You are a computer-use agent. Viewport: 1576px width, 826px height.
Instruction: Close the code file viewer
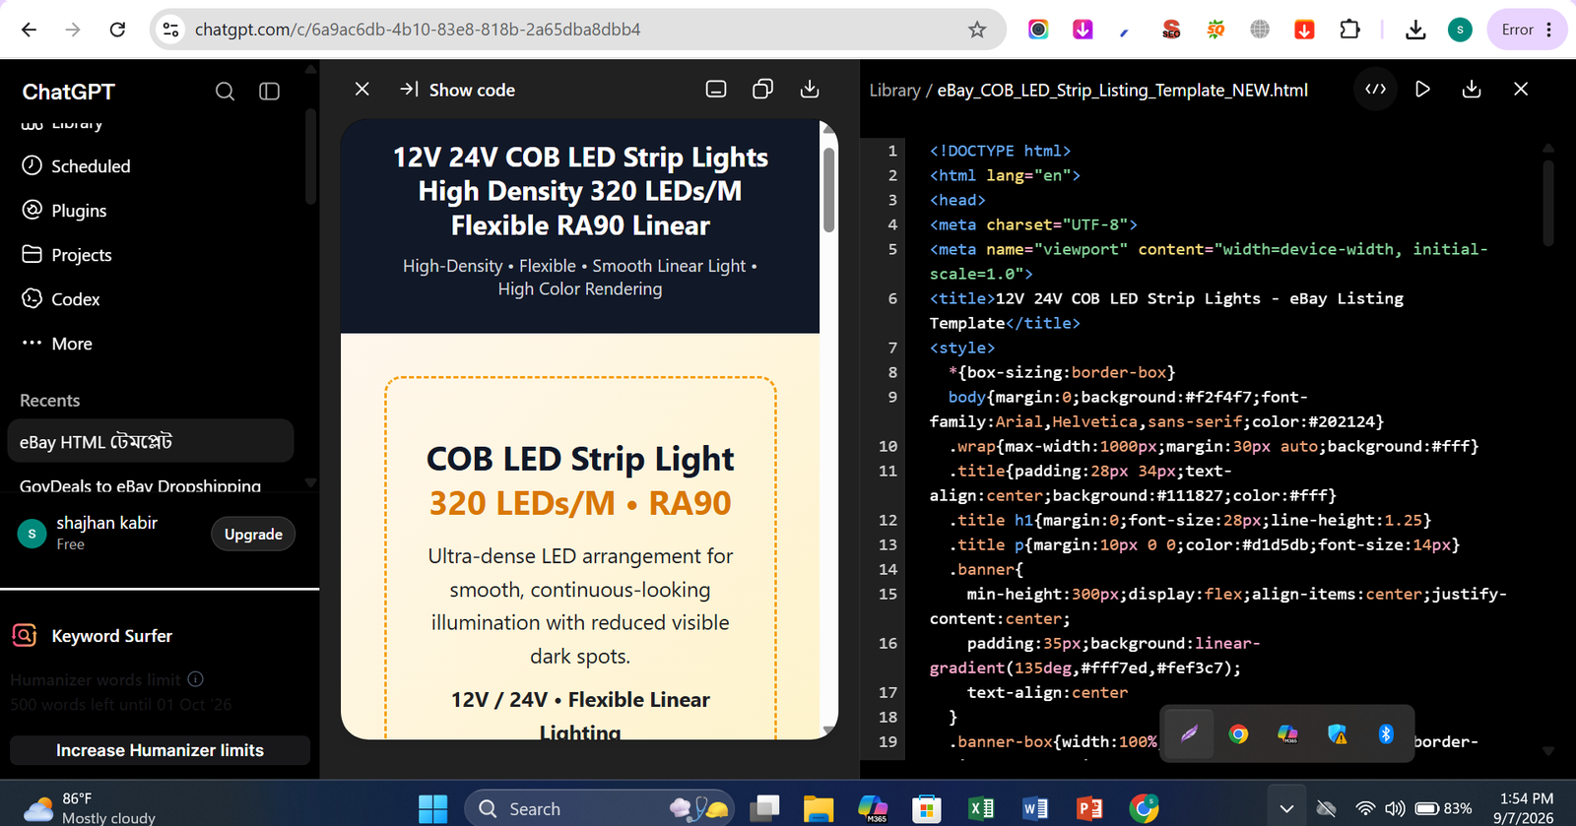tap(1521, 90)
